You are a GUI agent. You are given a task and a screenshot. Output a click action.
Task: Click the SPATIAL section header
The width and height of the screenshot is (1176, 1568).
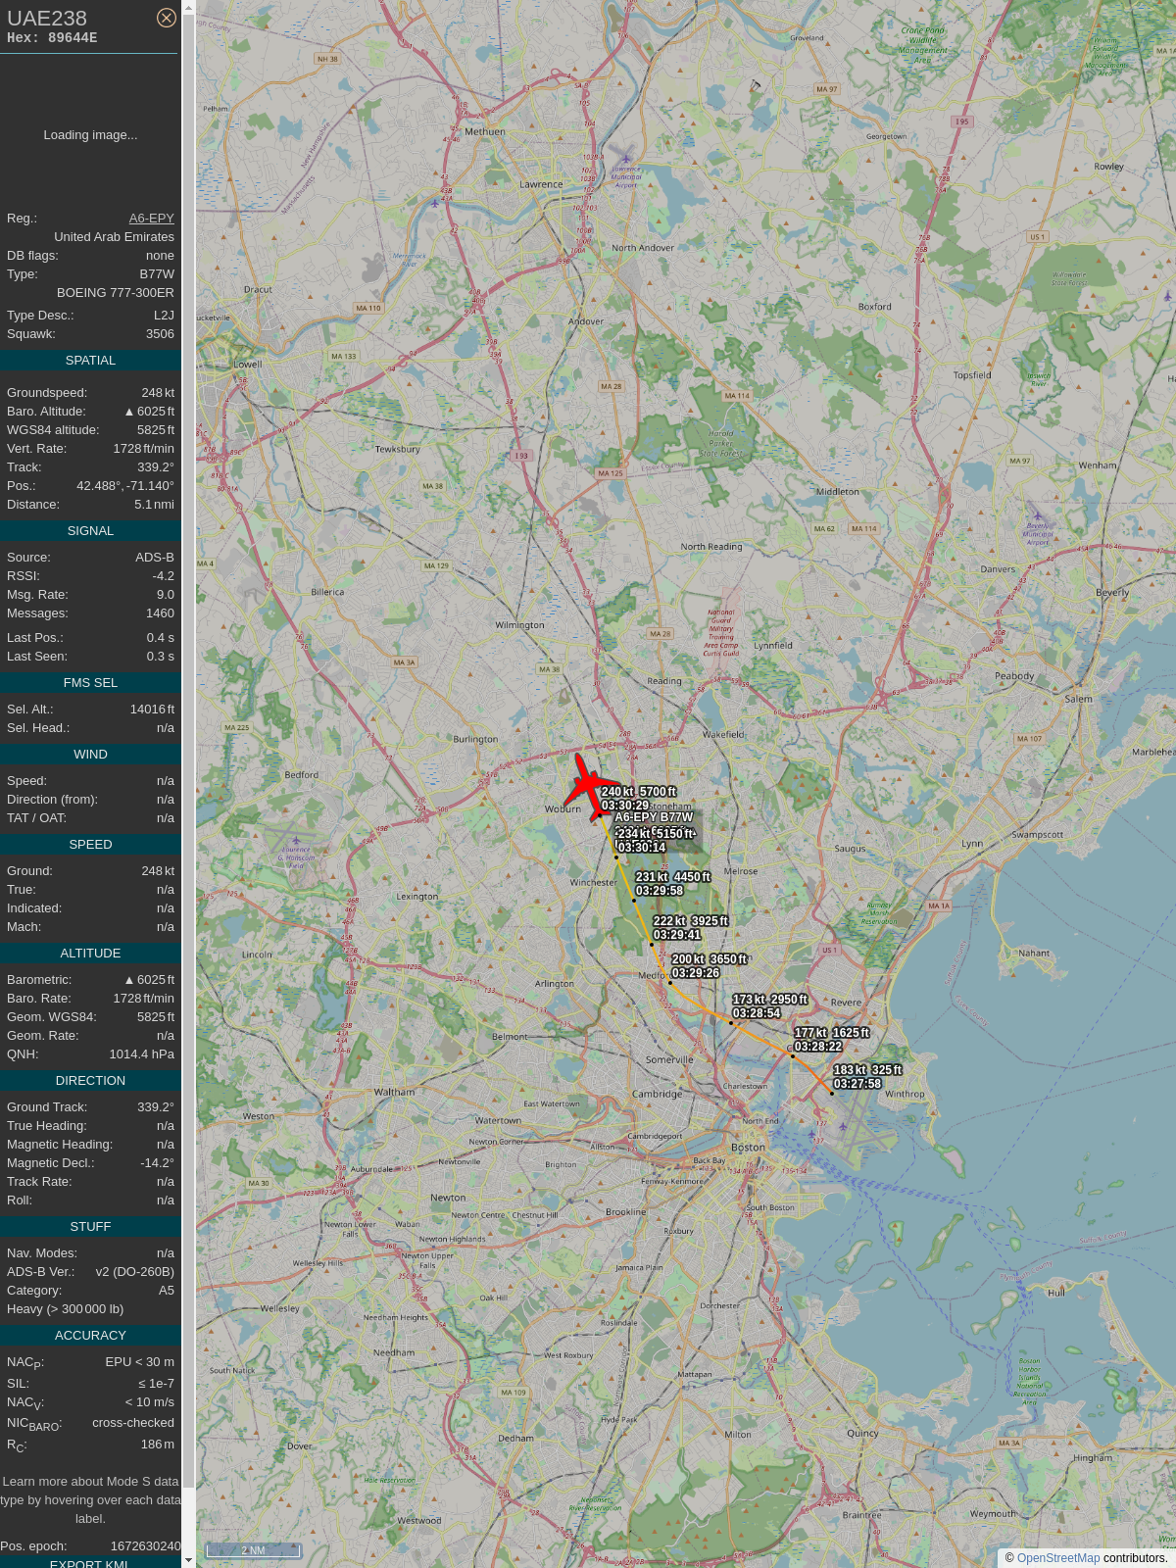click(x=90, y=361)
